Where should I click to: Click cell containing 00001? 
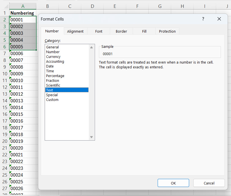(23, 20)
